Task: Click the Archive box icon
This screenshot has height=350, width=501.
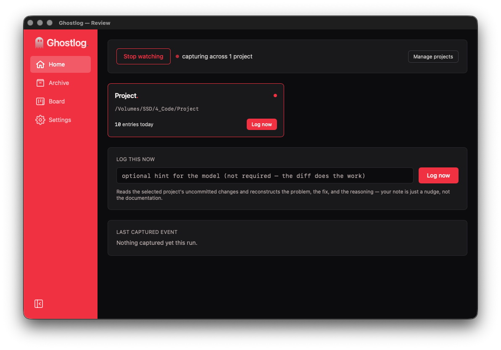Action: point(40,83)
